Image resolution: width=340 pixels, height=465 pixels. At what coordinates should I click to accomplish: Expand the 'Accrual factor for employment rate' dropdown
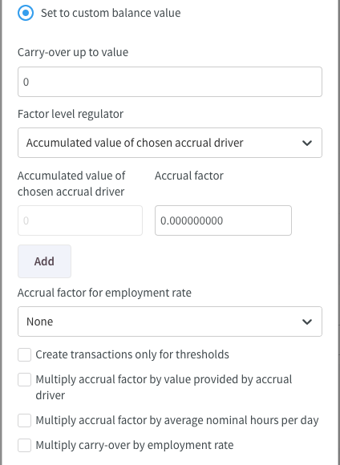[x=170, y=321]
